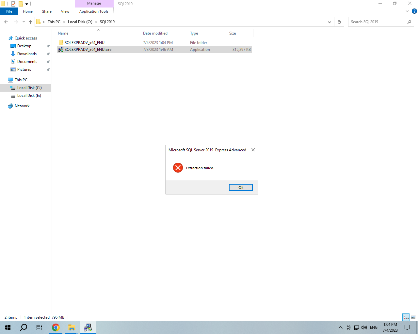Click Local Disk (C:) in the address bar
Image resolution: width=418 pixels, height=334 pixels.
coord(80,22)
